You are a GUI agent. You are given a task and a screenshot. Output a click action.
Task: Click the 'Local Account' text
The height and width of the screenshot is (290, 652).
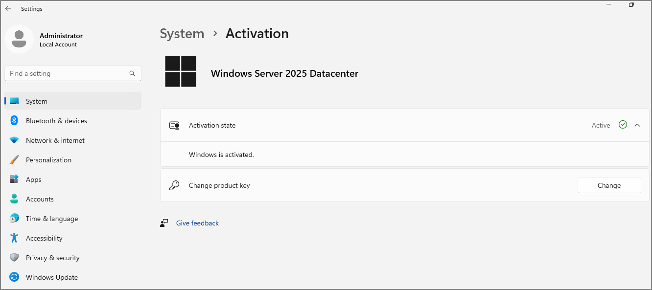coord(58,45)
